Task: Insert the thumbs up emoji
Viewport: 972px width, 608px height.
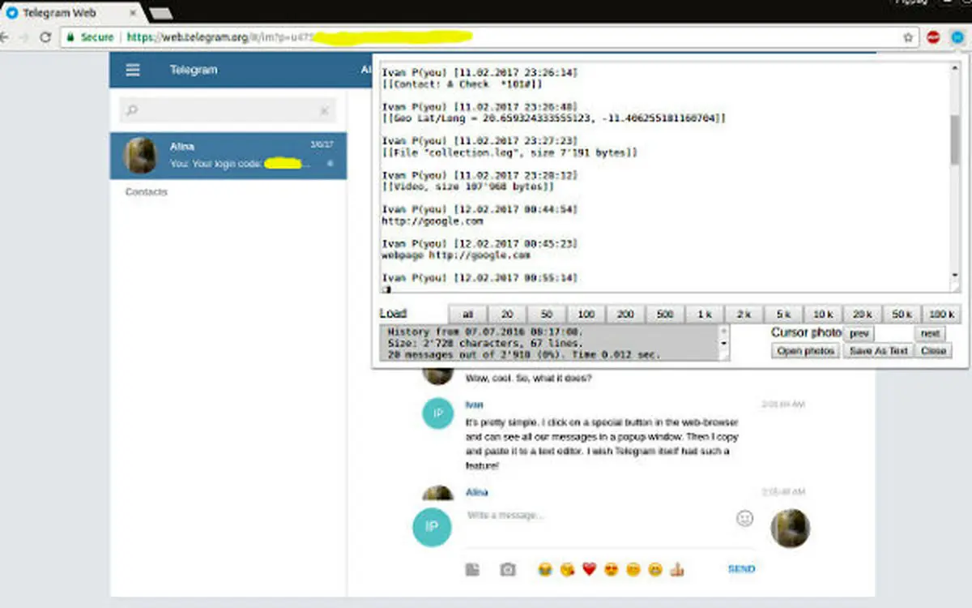Action: point(677,570)
